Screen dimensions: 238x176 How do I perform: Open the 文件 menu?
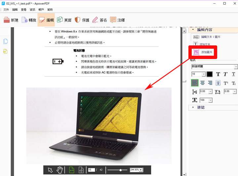click(6, 10)
